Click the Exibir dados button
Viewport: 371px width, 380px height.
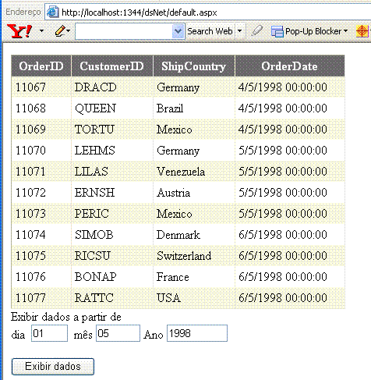coord(53,367)
